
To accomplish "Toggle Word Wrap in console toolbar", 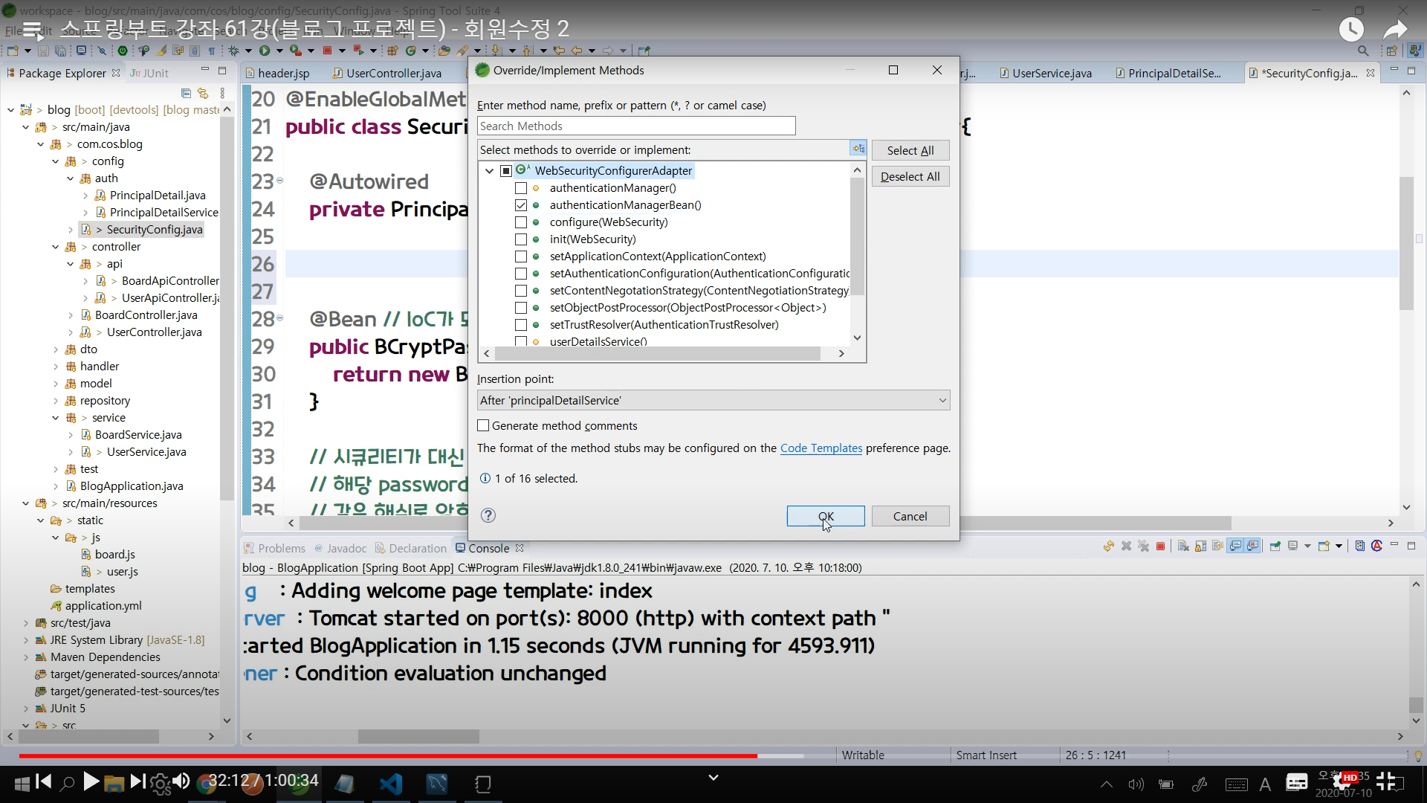I will coord(1217,546).
